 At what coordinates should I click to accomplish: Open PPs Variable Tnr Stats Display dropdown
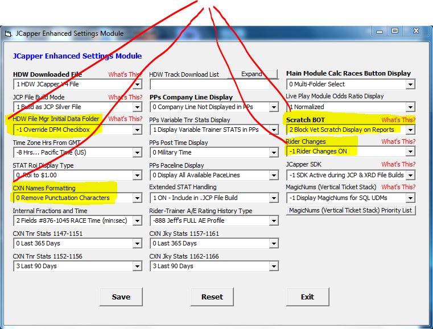274,130
